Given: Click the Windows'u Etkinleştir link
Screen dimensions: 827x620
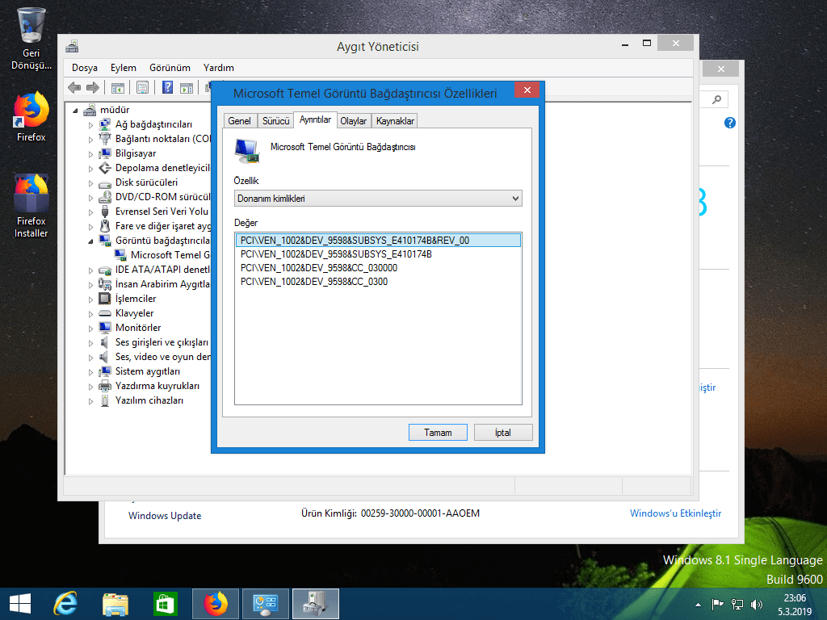Looking at the screenshot, I should [x=675, y=513].
